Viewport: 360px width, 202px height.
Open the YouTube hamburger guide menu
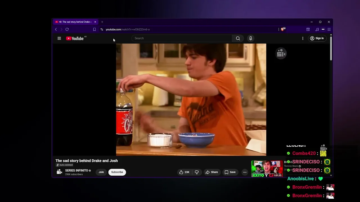pos(59,38)
